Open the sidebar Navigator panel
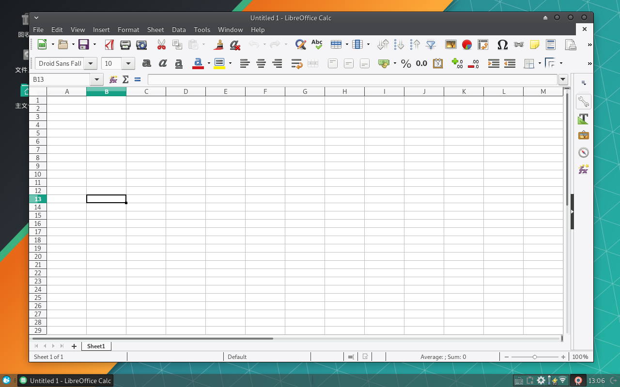This screenshot has width=620, height=387. pyautogui.click(x=584, y=152)
